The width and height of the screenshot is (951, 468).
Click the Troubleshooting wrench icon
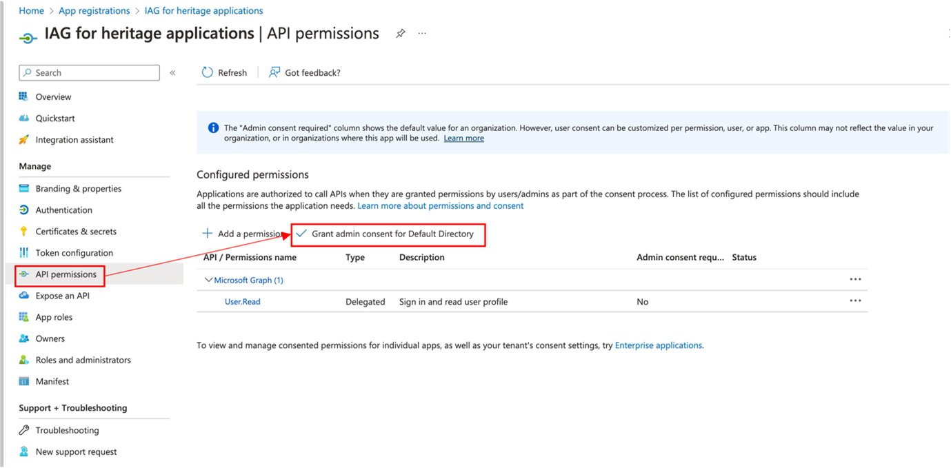click(x=23, y=430)
